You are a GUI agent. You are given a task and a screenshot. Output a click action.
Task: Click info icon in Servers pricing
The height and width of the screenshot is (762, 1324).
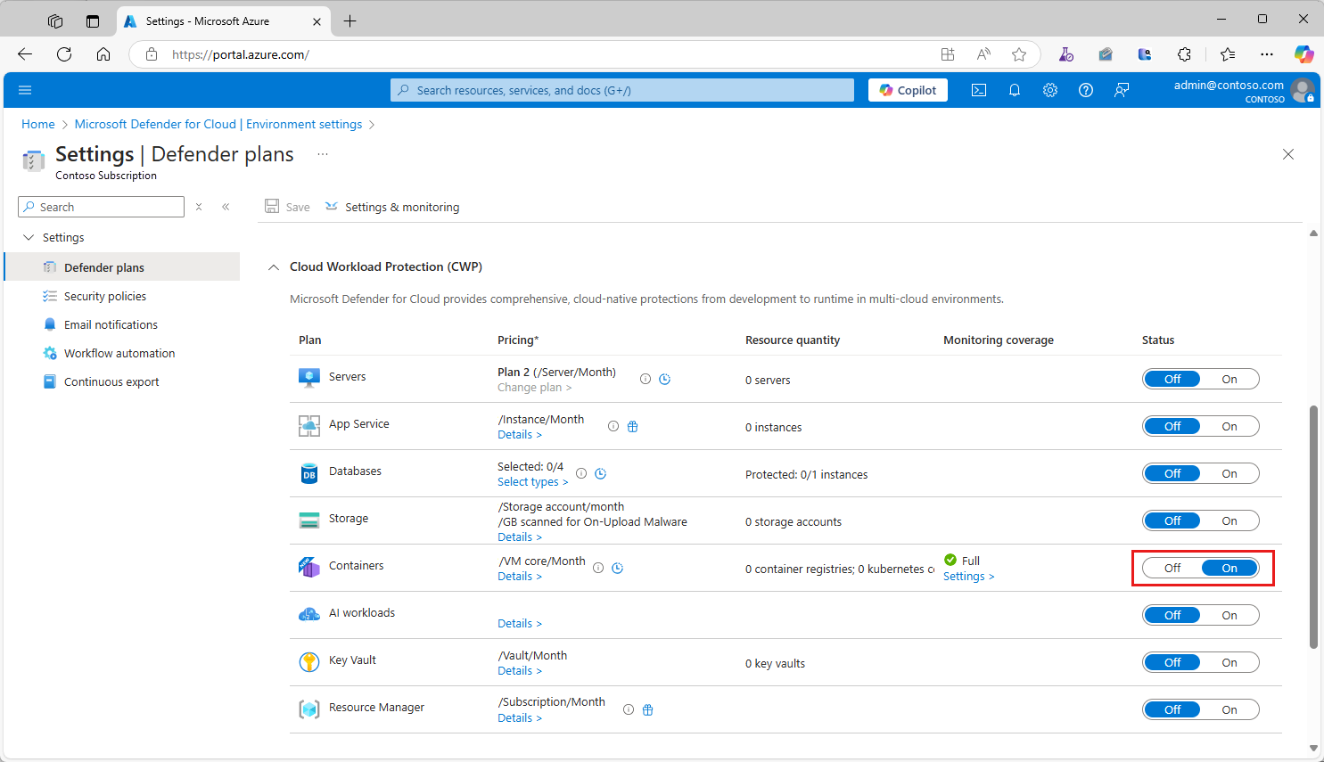[x=646, y=379]
